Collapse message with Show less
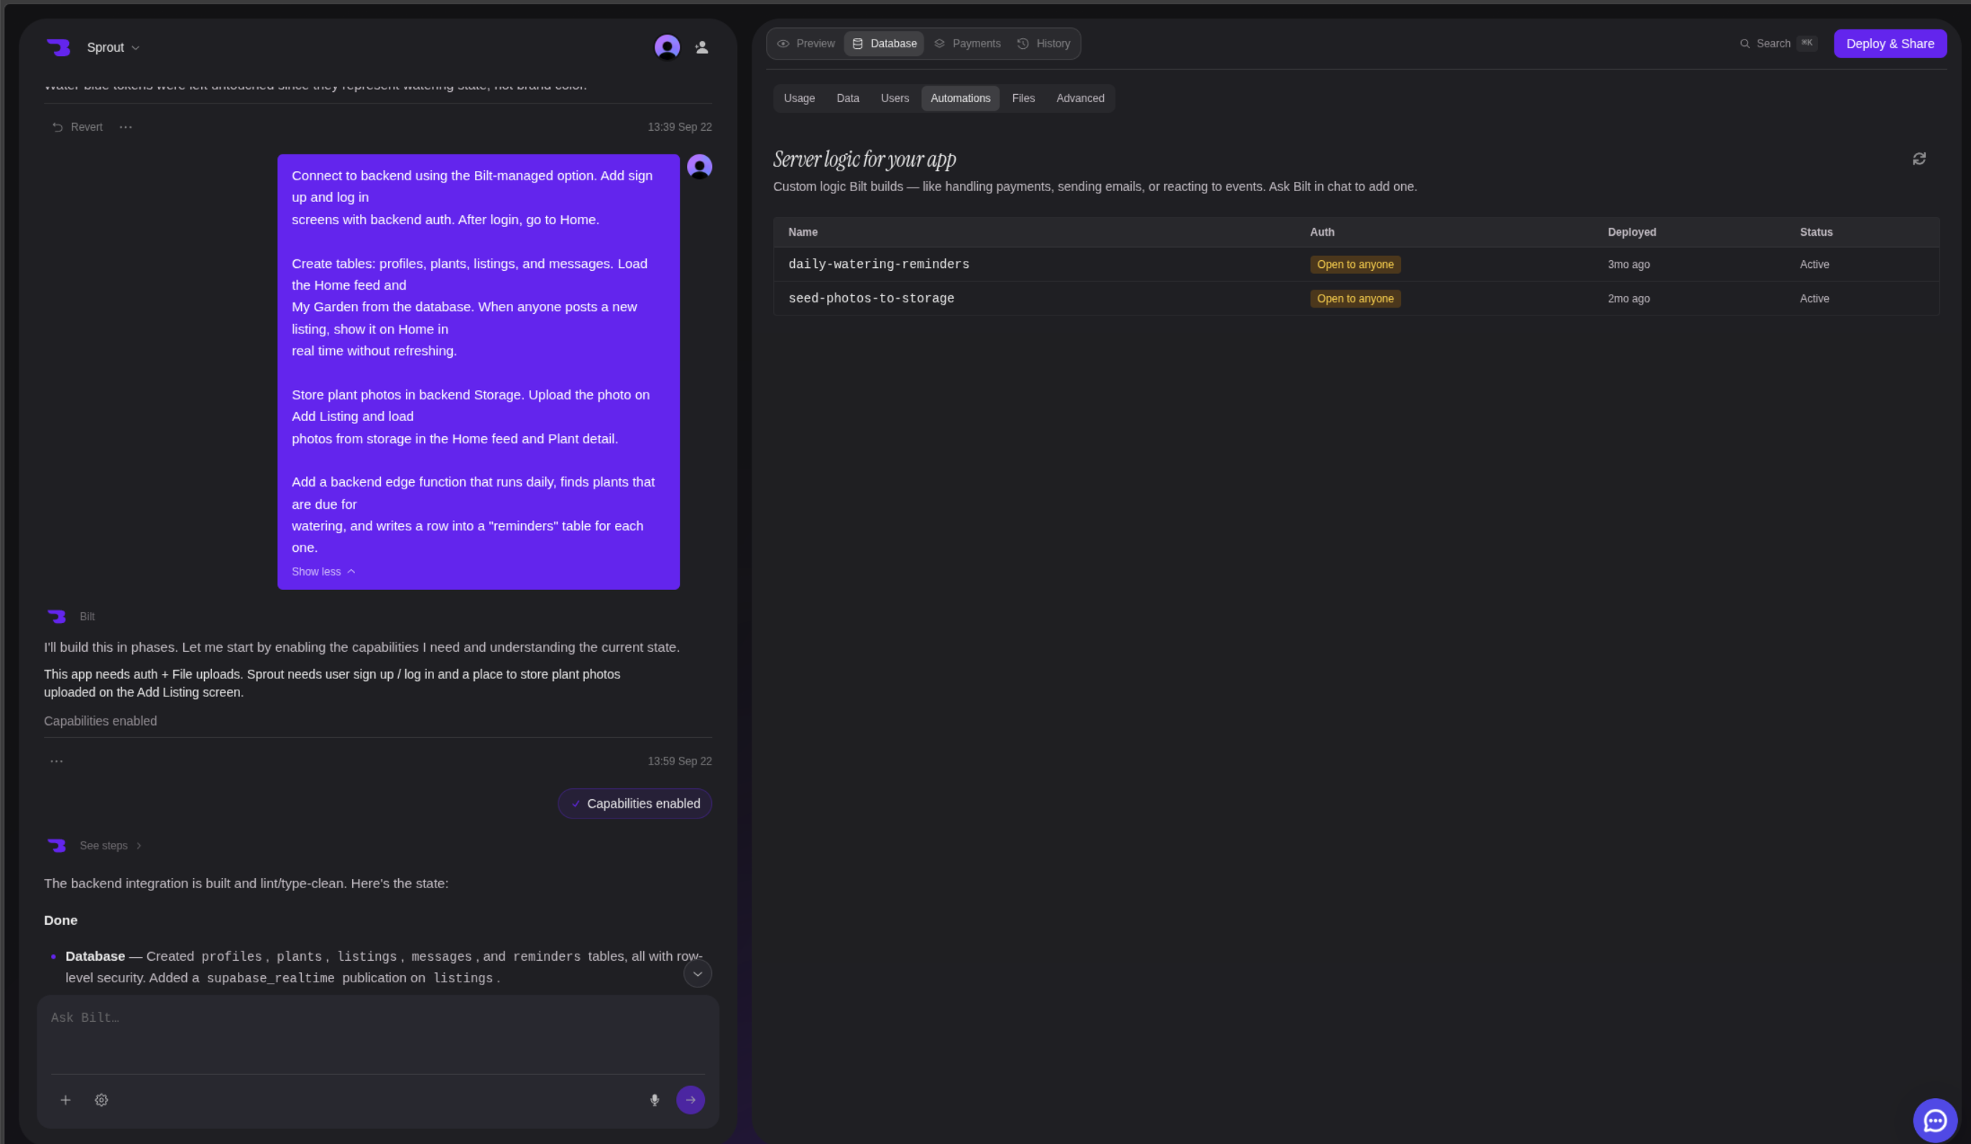Viewport: 1971px width, 1144px height. [x=324, y=571]
